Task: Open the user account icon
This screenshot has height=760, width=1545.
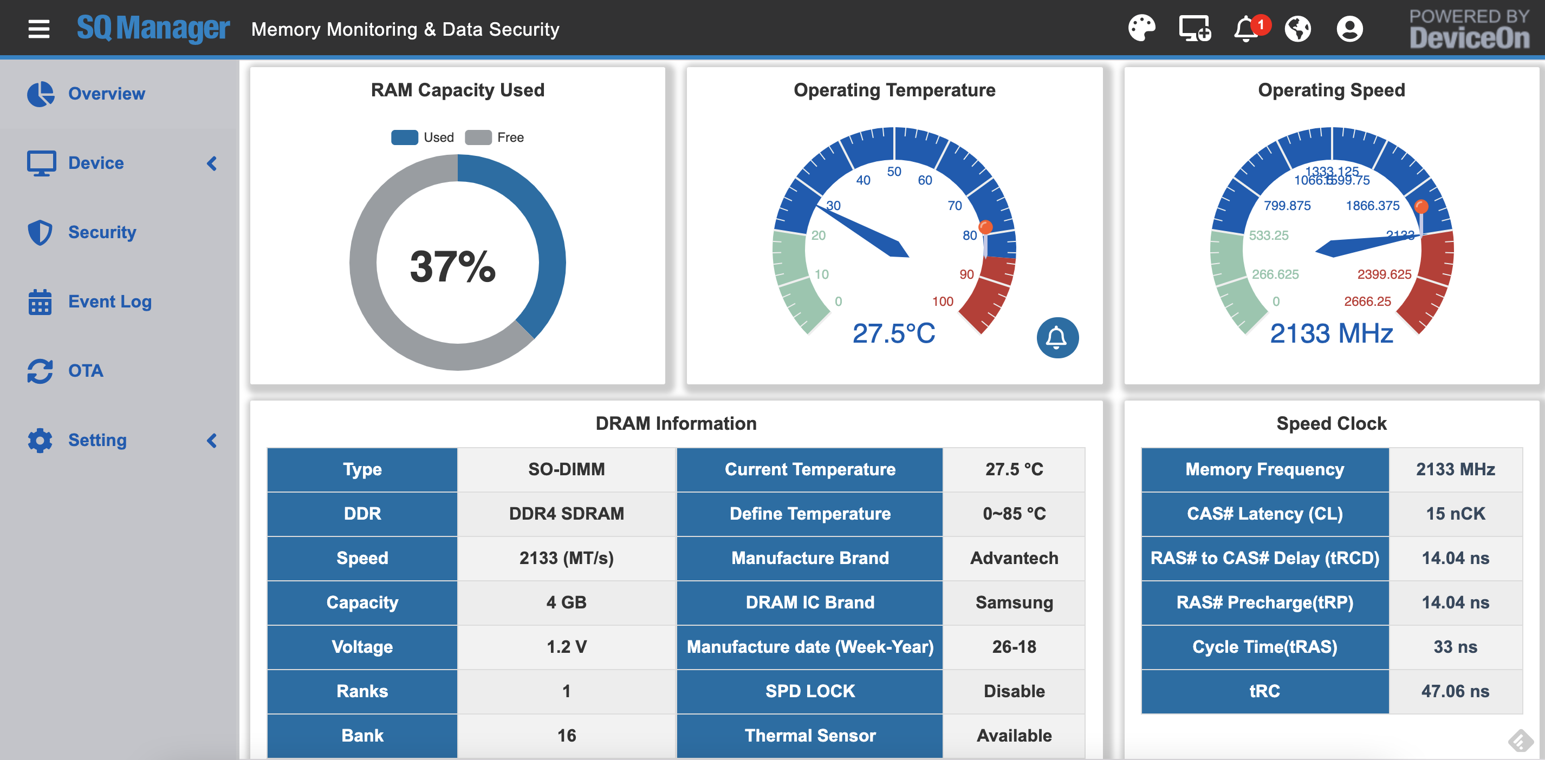Action: tap(1349, 29)
